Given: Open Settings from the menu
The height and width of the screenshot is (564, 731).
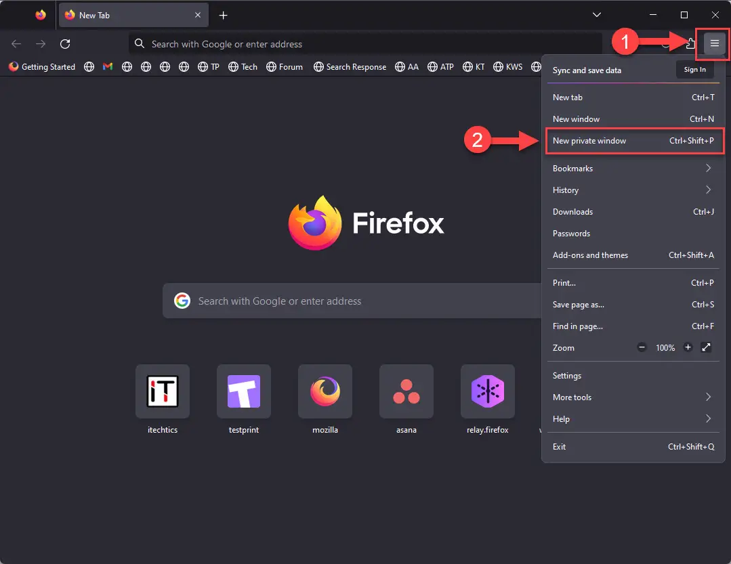Looking at the screenshot, I should tap(633, 376).
